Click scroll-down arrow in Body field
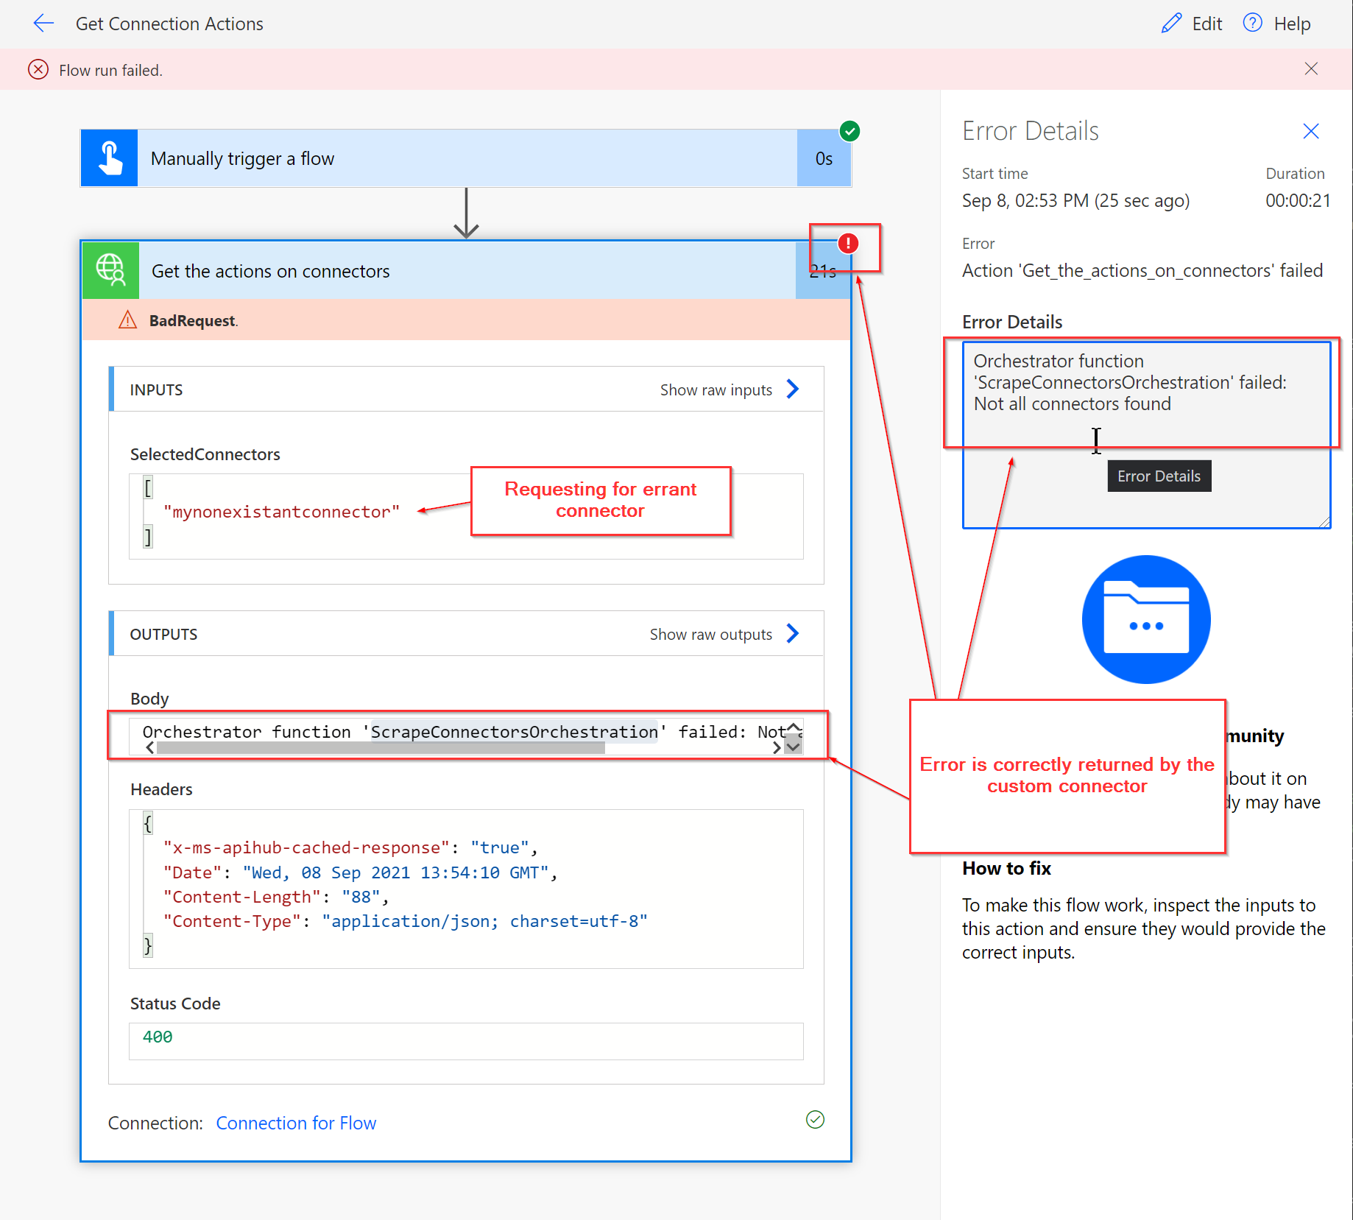The height and width of the screenshot is (1220, 1353). 793,747
